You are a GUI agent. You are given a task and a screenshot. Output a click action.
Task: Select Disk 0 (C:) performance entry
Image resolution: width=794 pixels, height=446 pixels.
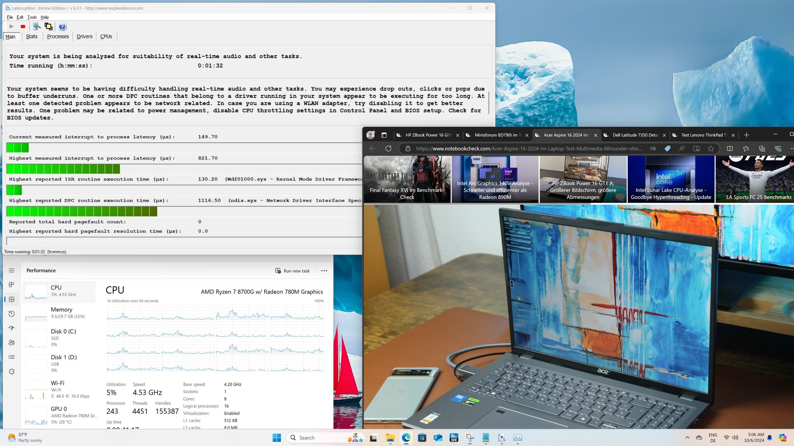click(x=59, y=337)
